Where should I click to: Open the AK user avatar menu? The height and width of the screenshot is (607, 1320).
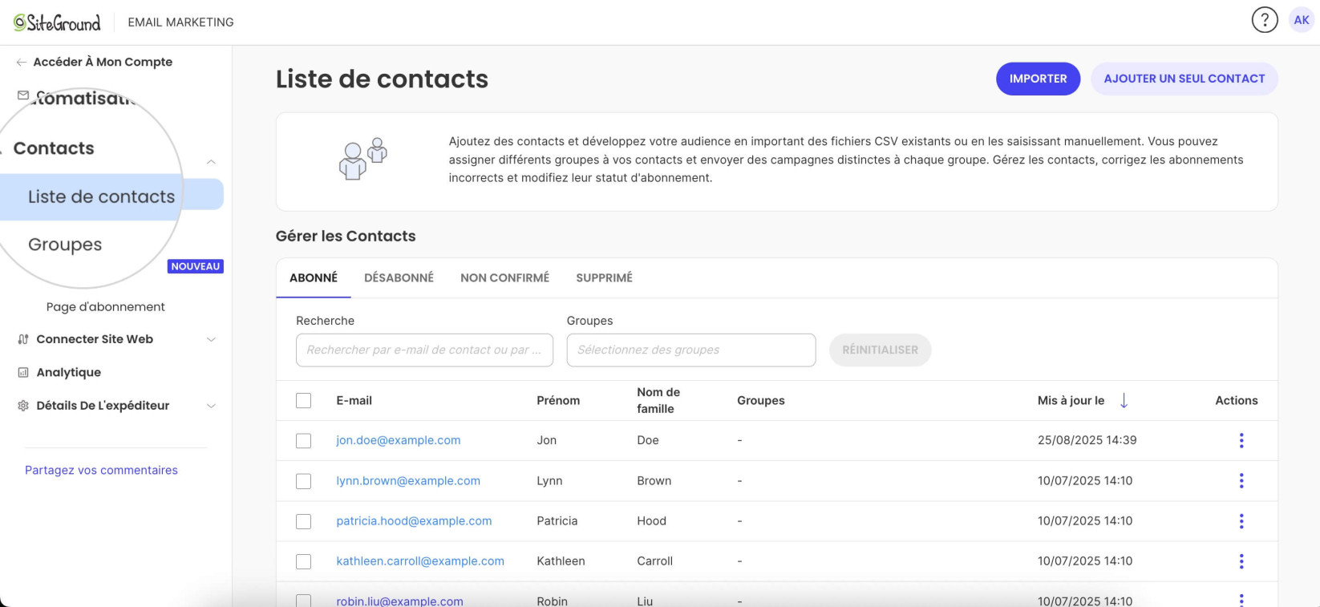(x=1301, y=20)
